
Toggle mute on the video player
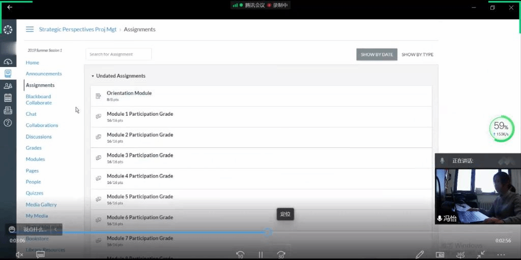(x=19, y=254)
